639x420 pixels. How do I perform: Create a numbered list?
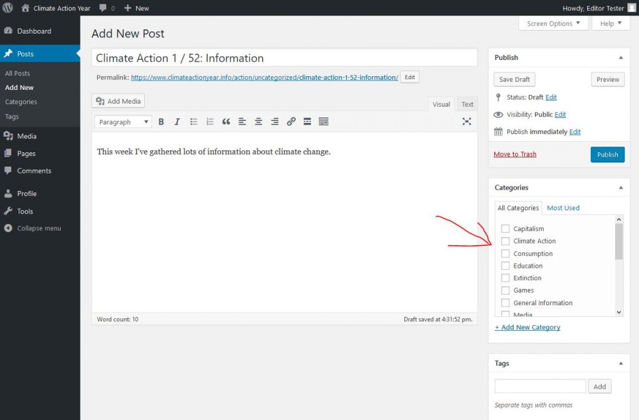pos(210,122)
